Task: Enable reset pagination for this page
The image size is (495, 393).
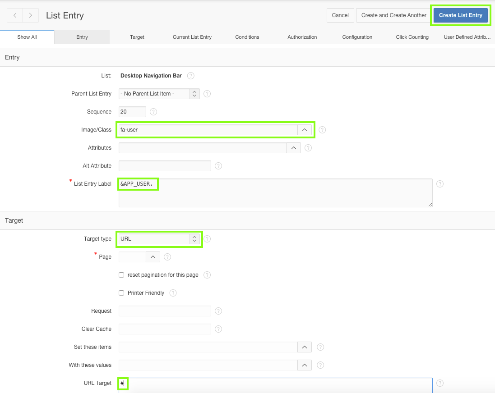Action: click(121, 275)
